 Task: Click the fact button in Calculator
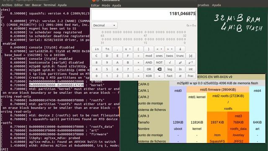tap(170, 76)
